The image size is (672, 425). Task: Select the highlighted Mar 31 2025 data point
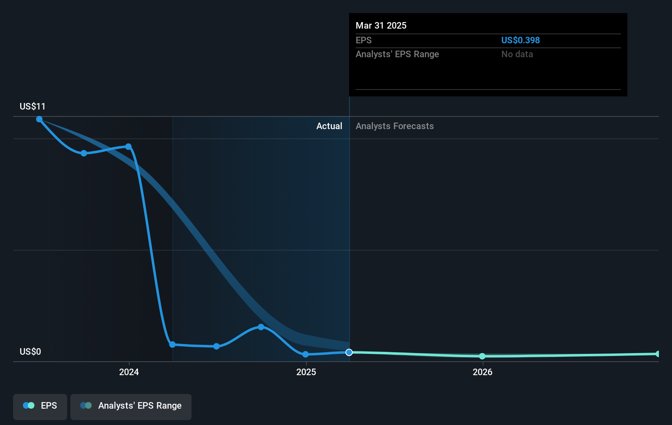(349, 352)
